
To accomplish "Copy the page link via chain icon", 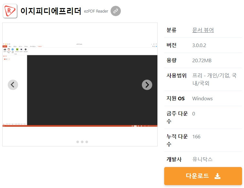I will click(116, 11).
